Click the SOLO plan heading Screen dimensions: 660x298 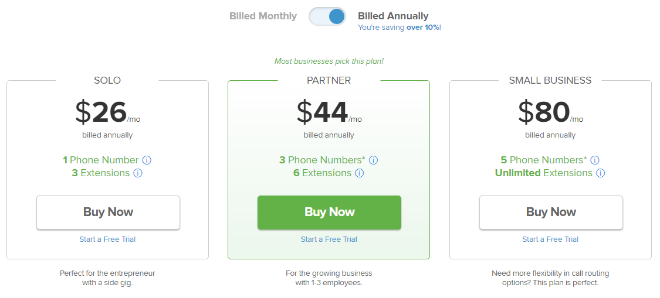tap(107, 80)
